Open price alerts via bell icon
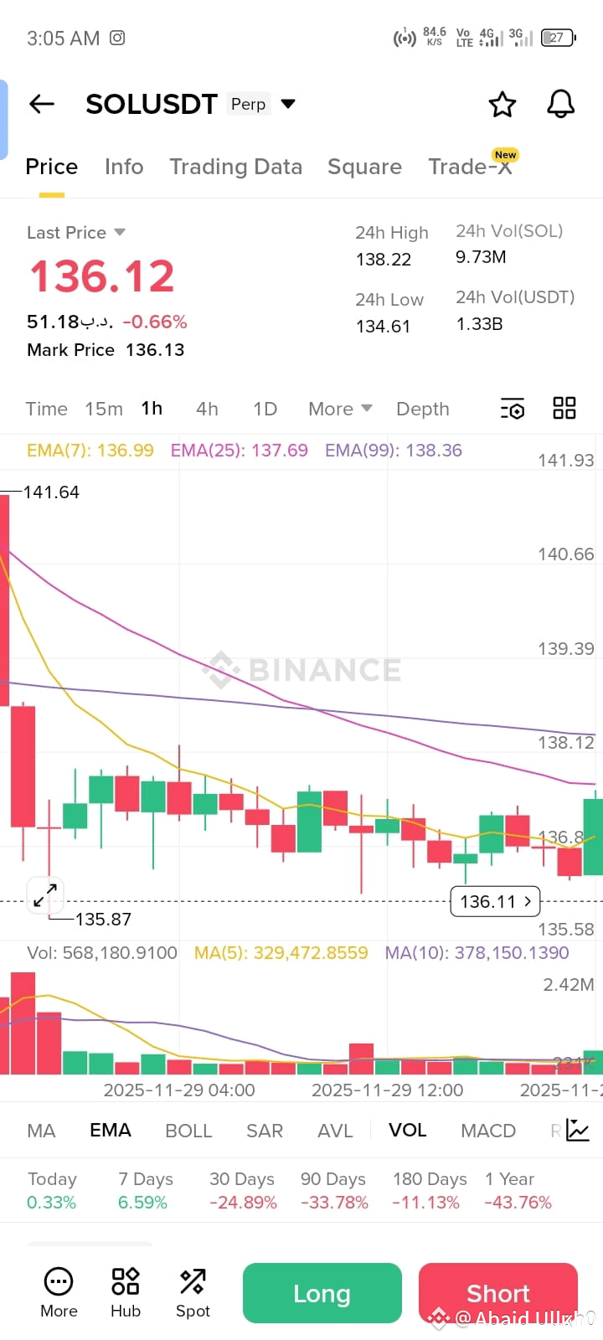Viewport: 603px width, 1340px height. tap(561, 105)
